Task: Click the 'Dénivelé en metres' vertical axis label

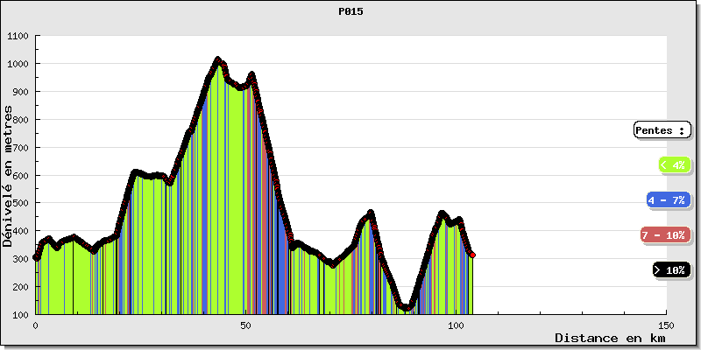Action: pos(9,176)
